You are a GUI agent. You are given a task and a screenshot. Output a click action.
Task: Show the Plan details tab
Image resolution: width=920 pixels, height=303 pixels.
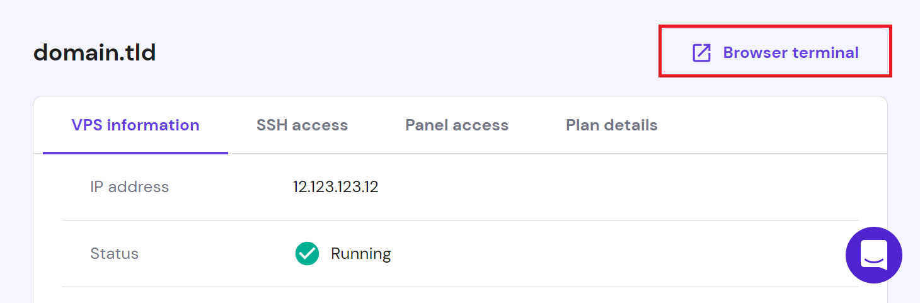[611, 125]
